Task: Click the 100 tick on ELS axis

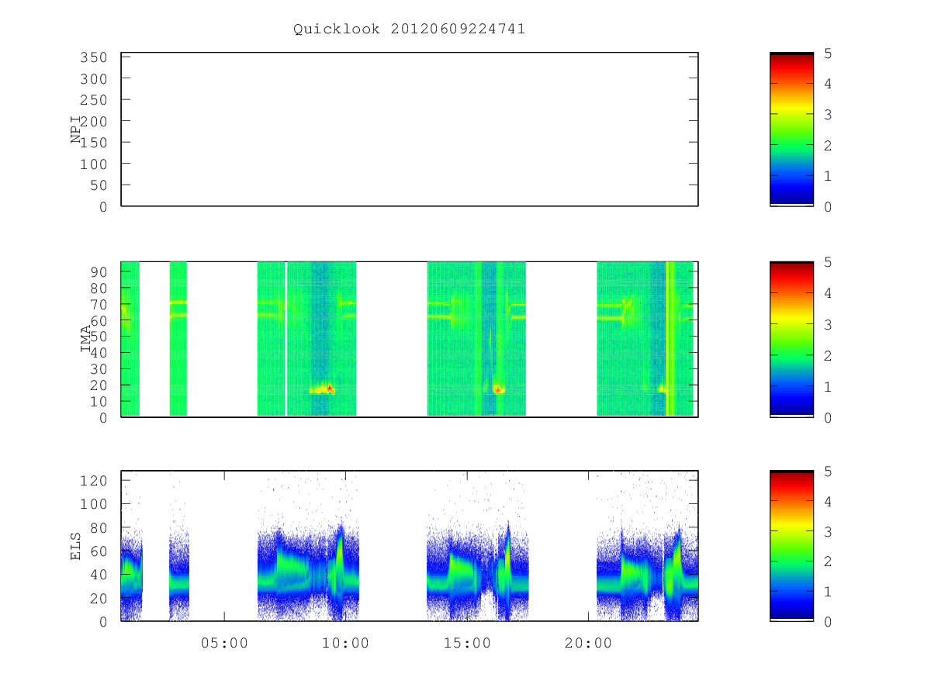Action: [x=95, y=504]
